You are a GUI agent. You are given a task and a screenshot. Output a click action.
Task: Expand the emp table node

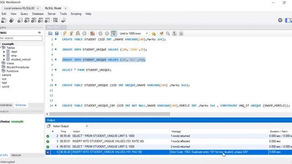click(4, 56)
